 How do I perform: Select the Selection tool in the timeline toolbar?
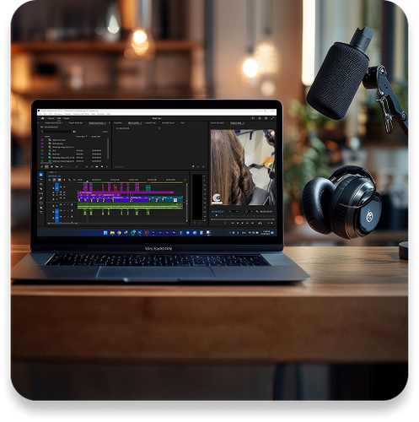pos(41,175)
